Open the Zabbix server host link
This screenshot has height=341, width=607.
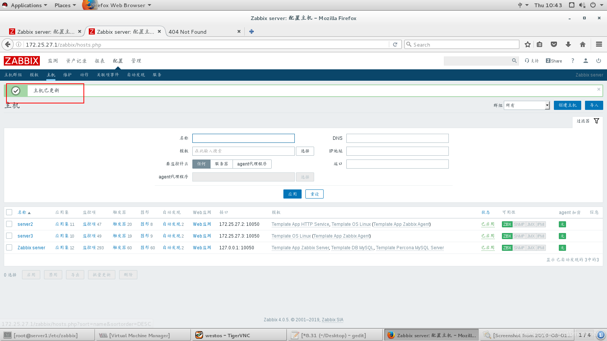coord(31,248)
